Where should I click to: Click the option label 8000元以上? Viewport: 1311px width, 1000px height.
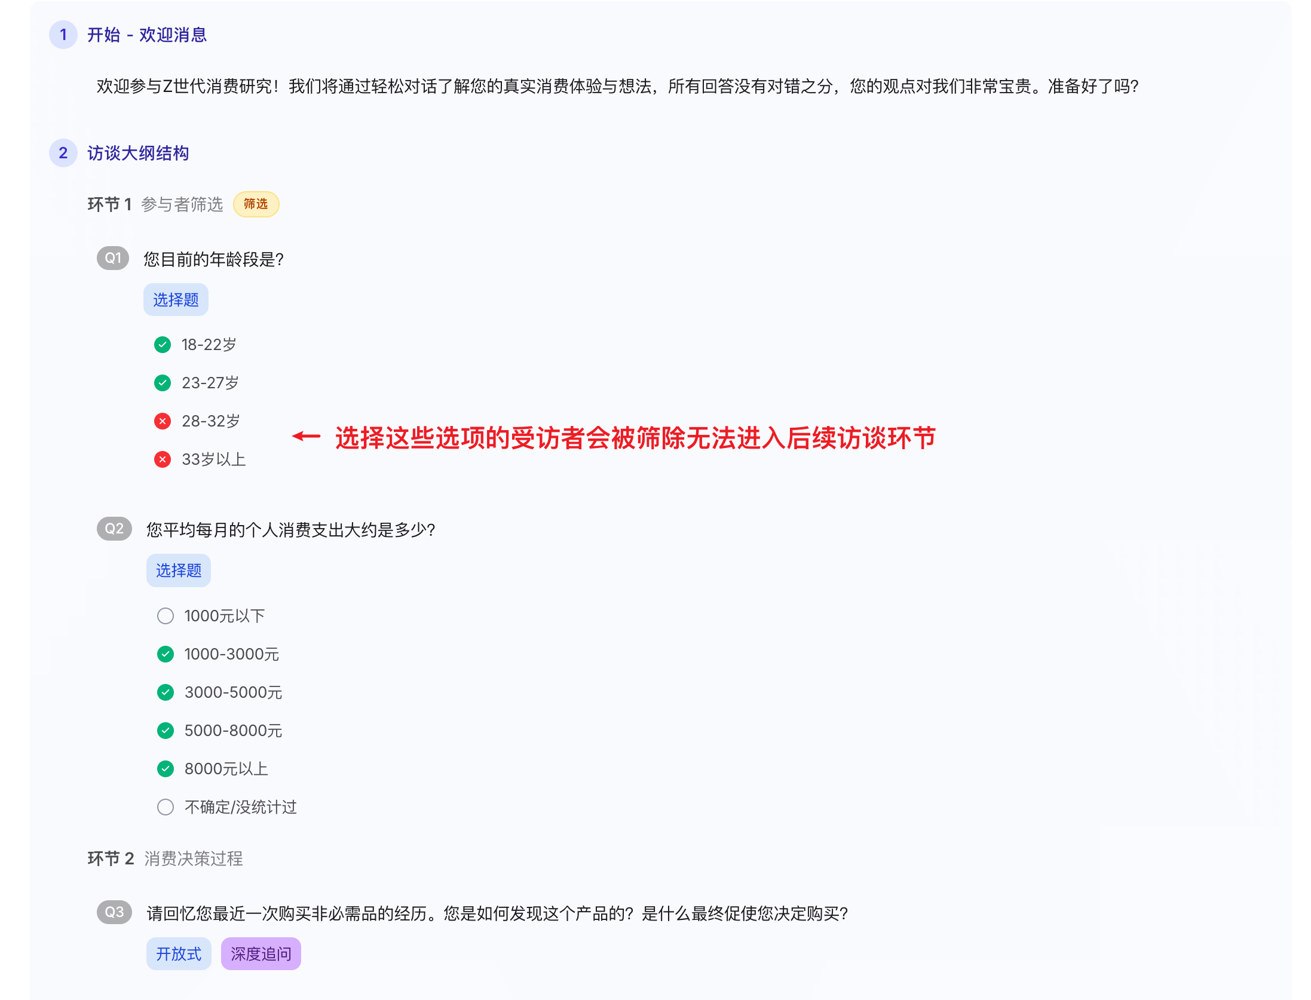(226, 769)
